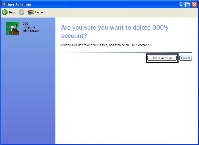
Task: Cancel the account deletion
Action: pos(185,58)
